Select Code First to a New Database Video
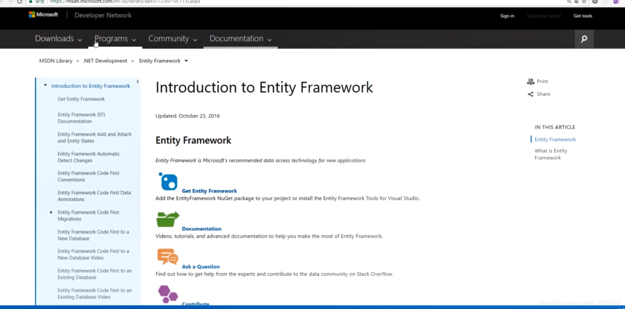625x309 pixels. 93,255
